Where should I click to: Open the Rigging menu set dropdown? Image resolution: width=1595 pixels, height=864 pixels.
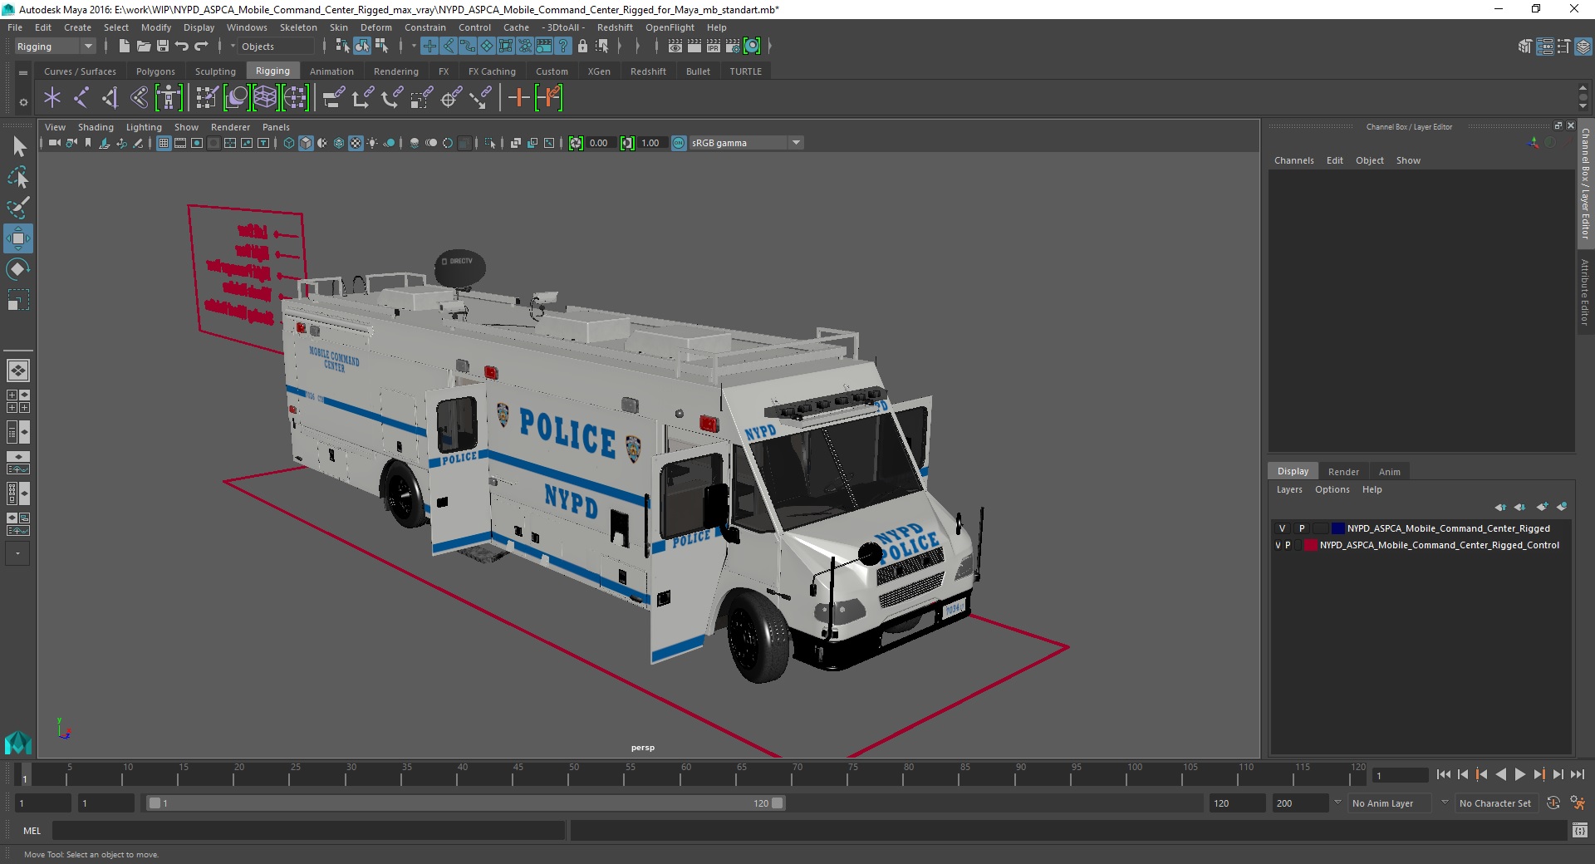(x=55, y=47)
